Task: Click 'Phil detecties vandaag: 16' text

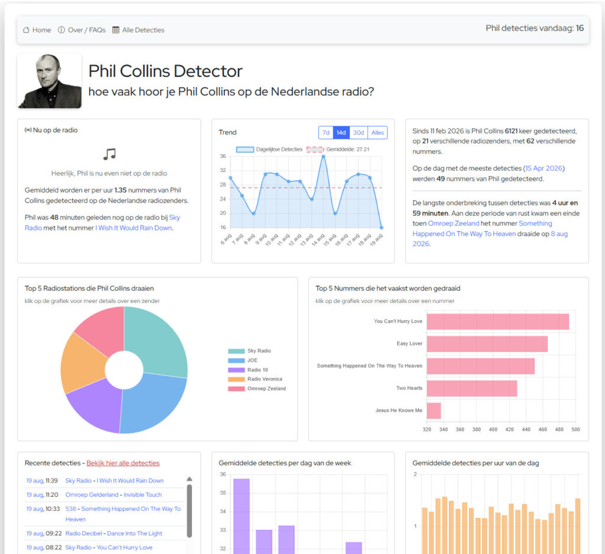Action: point(534,28)
